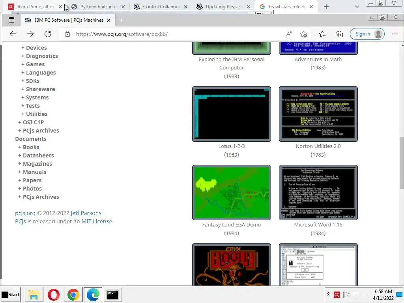The height and width of the screenshot is (303, 404).
Task: Expand the Photos section
Action: click(30, 189)
